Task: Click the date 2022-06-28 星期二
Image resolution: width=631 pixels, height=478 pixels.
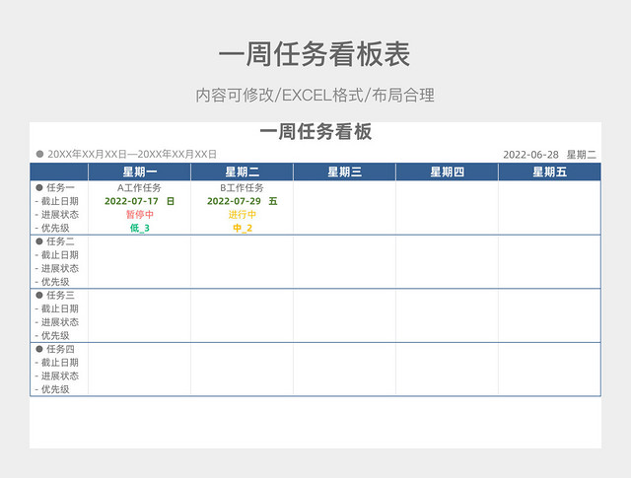Action: pos(549,155)
